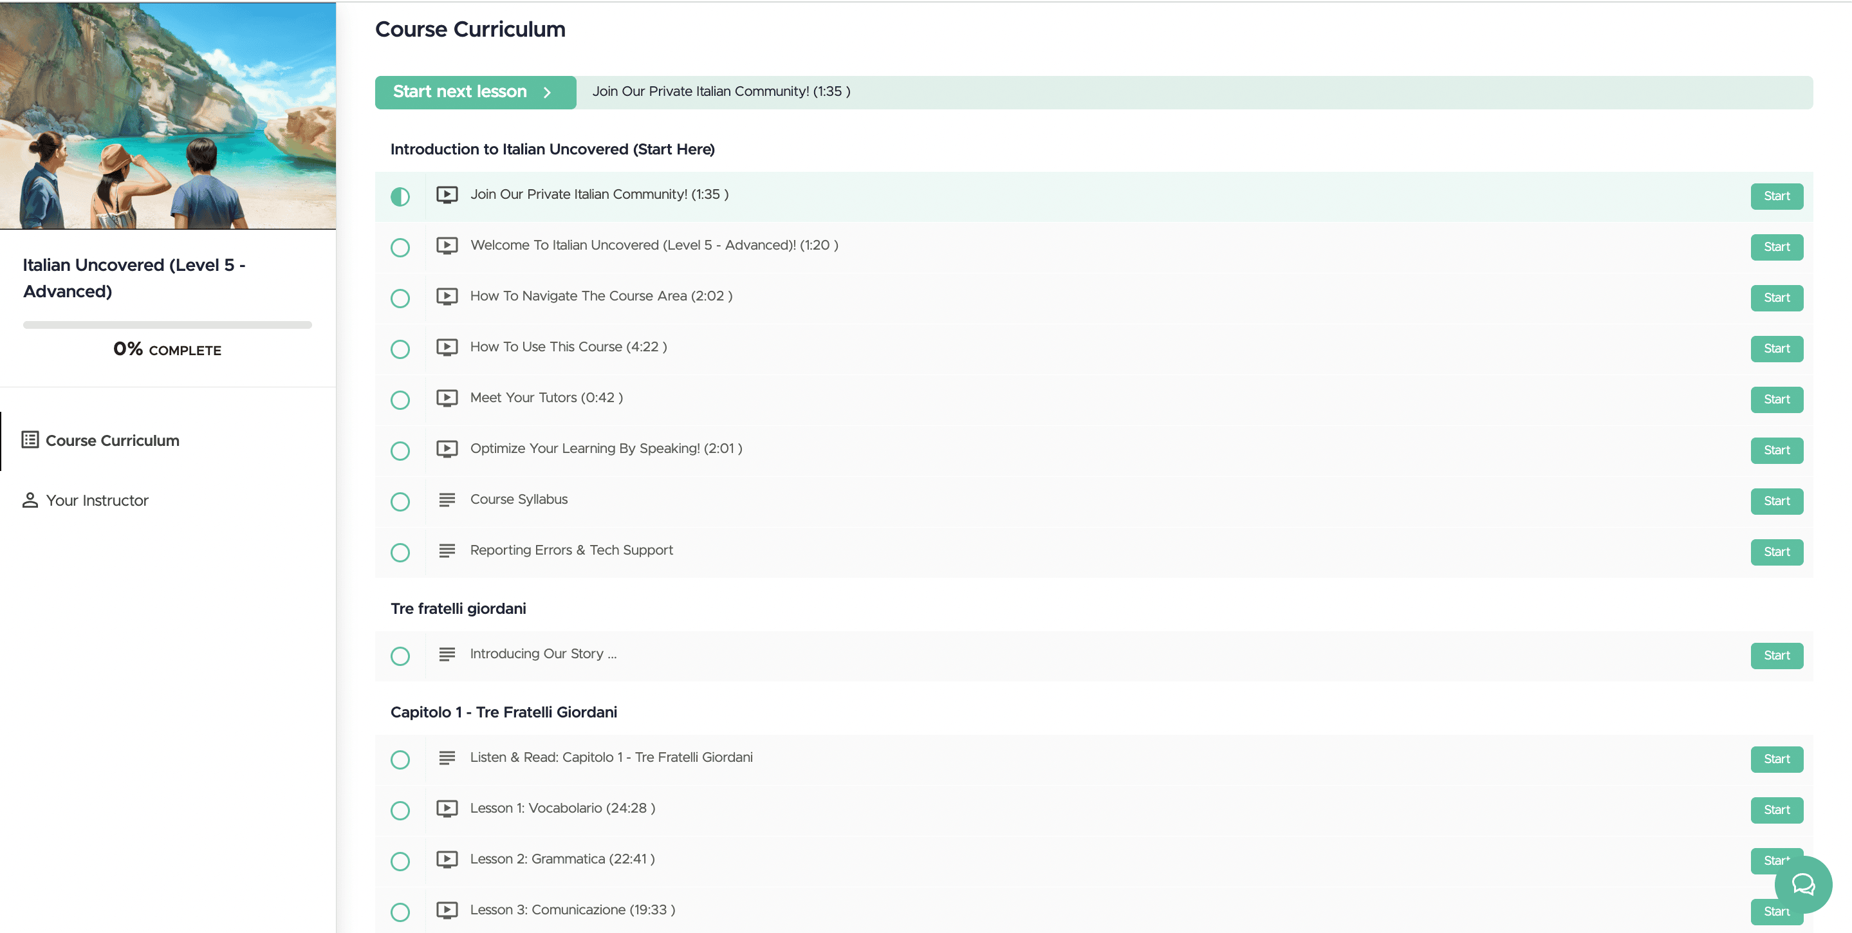Click the Introduction to Italian Uncovered (Start Here) heading

552,149
